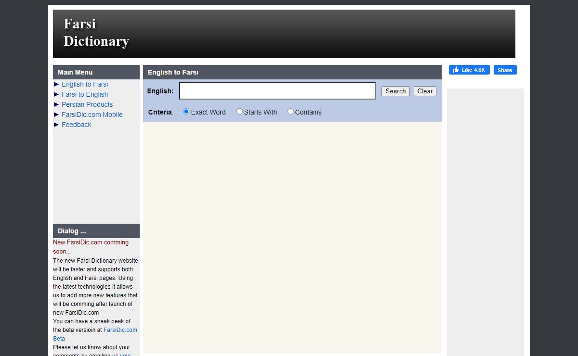The height and width of the screenshot is (356, 578).
Task: Click the arrow icon beside Farsi to English
Action: (56, 94)
